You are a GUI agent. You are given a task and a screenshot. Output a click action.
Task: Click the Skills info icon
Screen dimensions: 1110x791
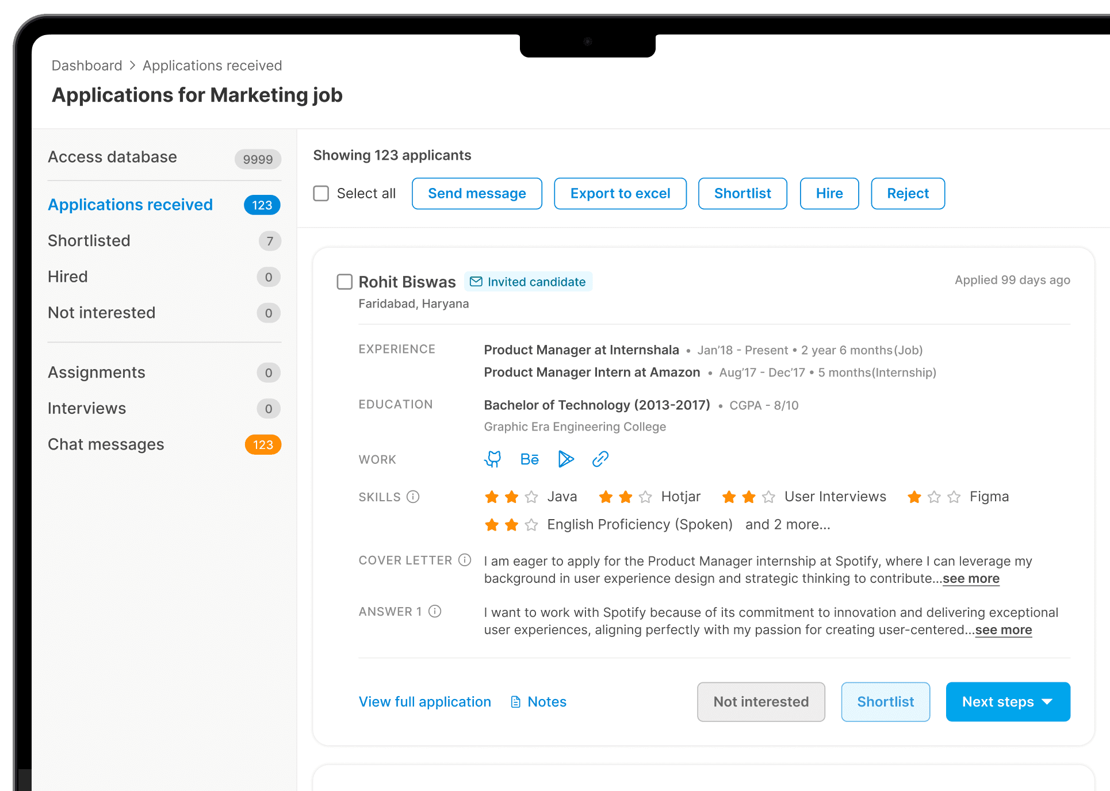413,497
